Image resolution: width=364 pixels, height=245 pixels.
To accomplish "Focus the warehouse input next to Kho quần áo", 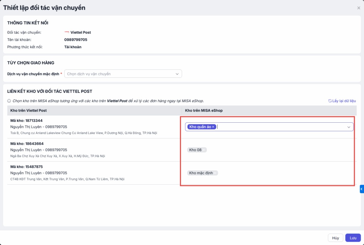I will 281,127.
